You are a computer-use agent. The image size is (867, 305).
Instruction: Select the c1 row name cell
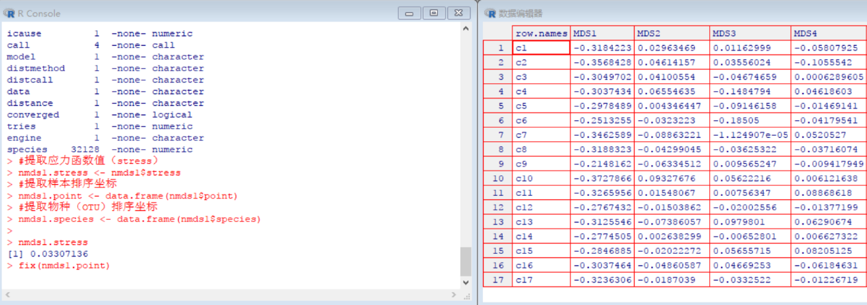coord(540,48)
